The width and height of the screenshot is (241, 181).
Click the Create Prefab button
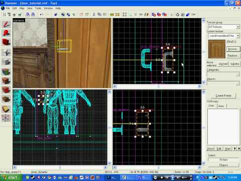point(223,96)
